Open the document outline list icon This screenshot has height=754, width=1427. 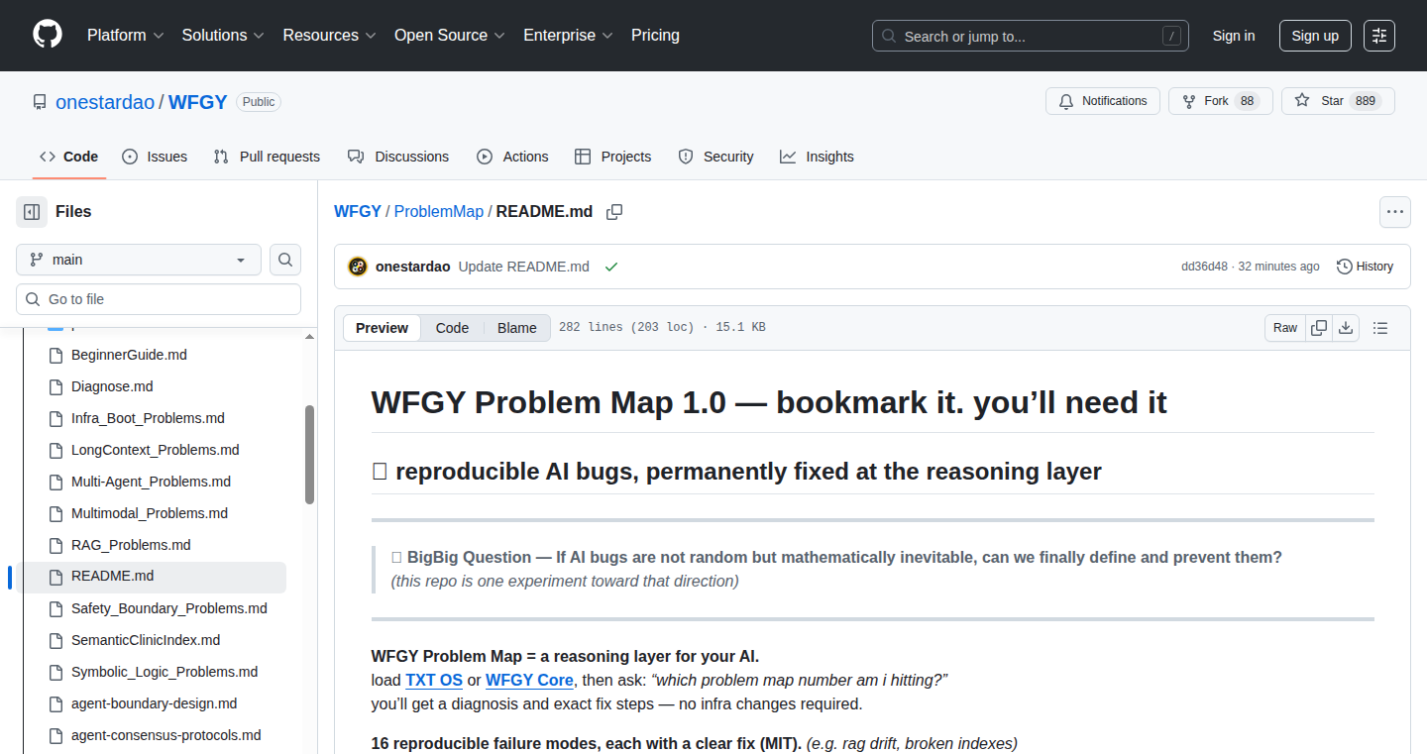click(x=1380, y=328)
